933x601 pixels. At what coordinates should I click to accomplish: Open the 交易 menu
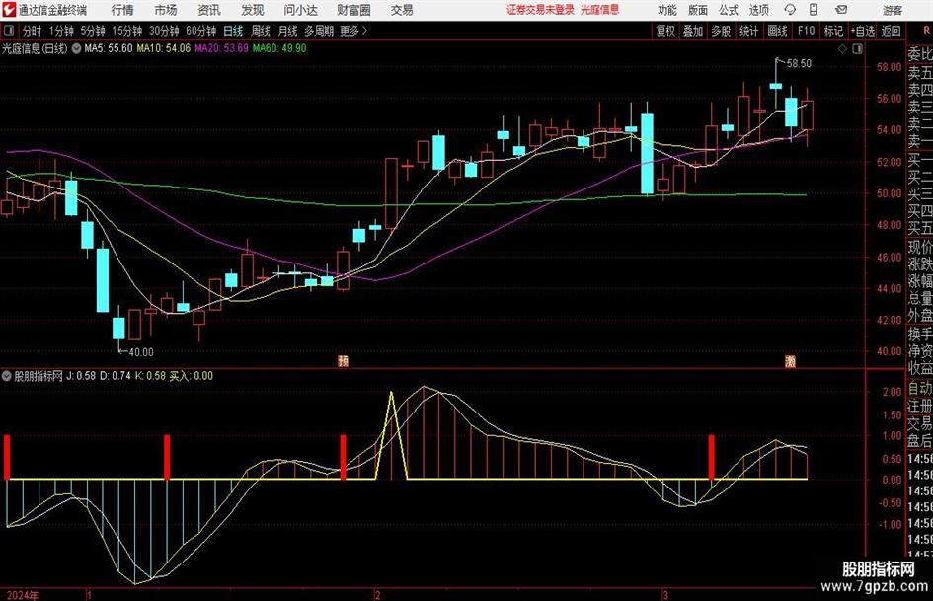click(x=402, y=10)
